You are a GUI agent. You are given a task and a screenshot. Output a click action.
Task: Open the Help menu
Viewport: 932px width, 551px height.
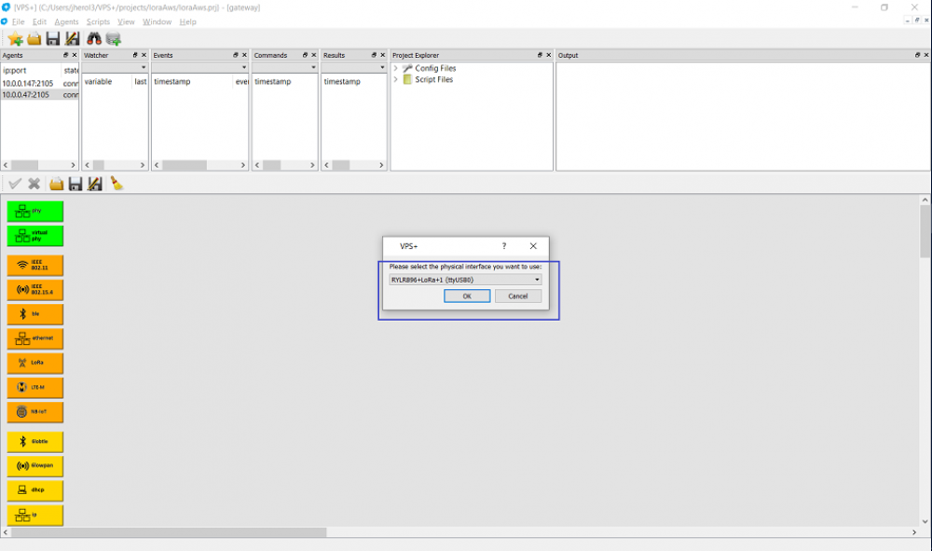tap(188, 22)
